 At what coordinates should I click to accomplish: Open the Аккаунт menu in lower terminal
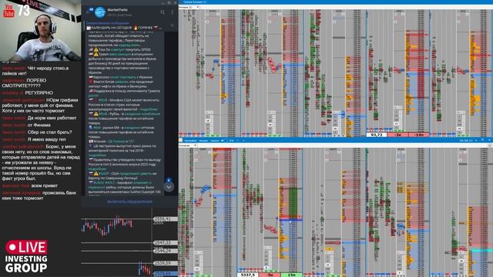(x=203, y=141)
